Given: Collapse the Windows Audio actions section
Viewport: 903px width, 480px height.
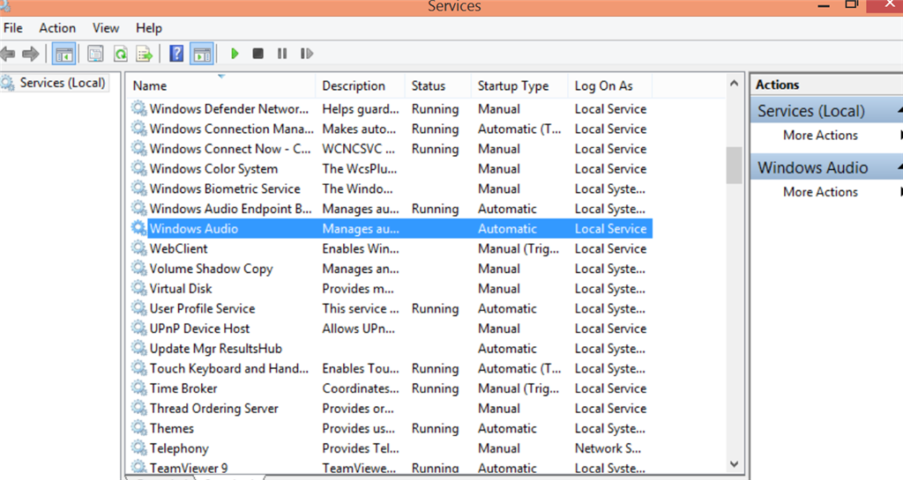Looking at the screenshot, I should tap(899, 166).
